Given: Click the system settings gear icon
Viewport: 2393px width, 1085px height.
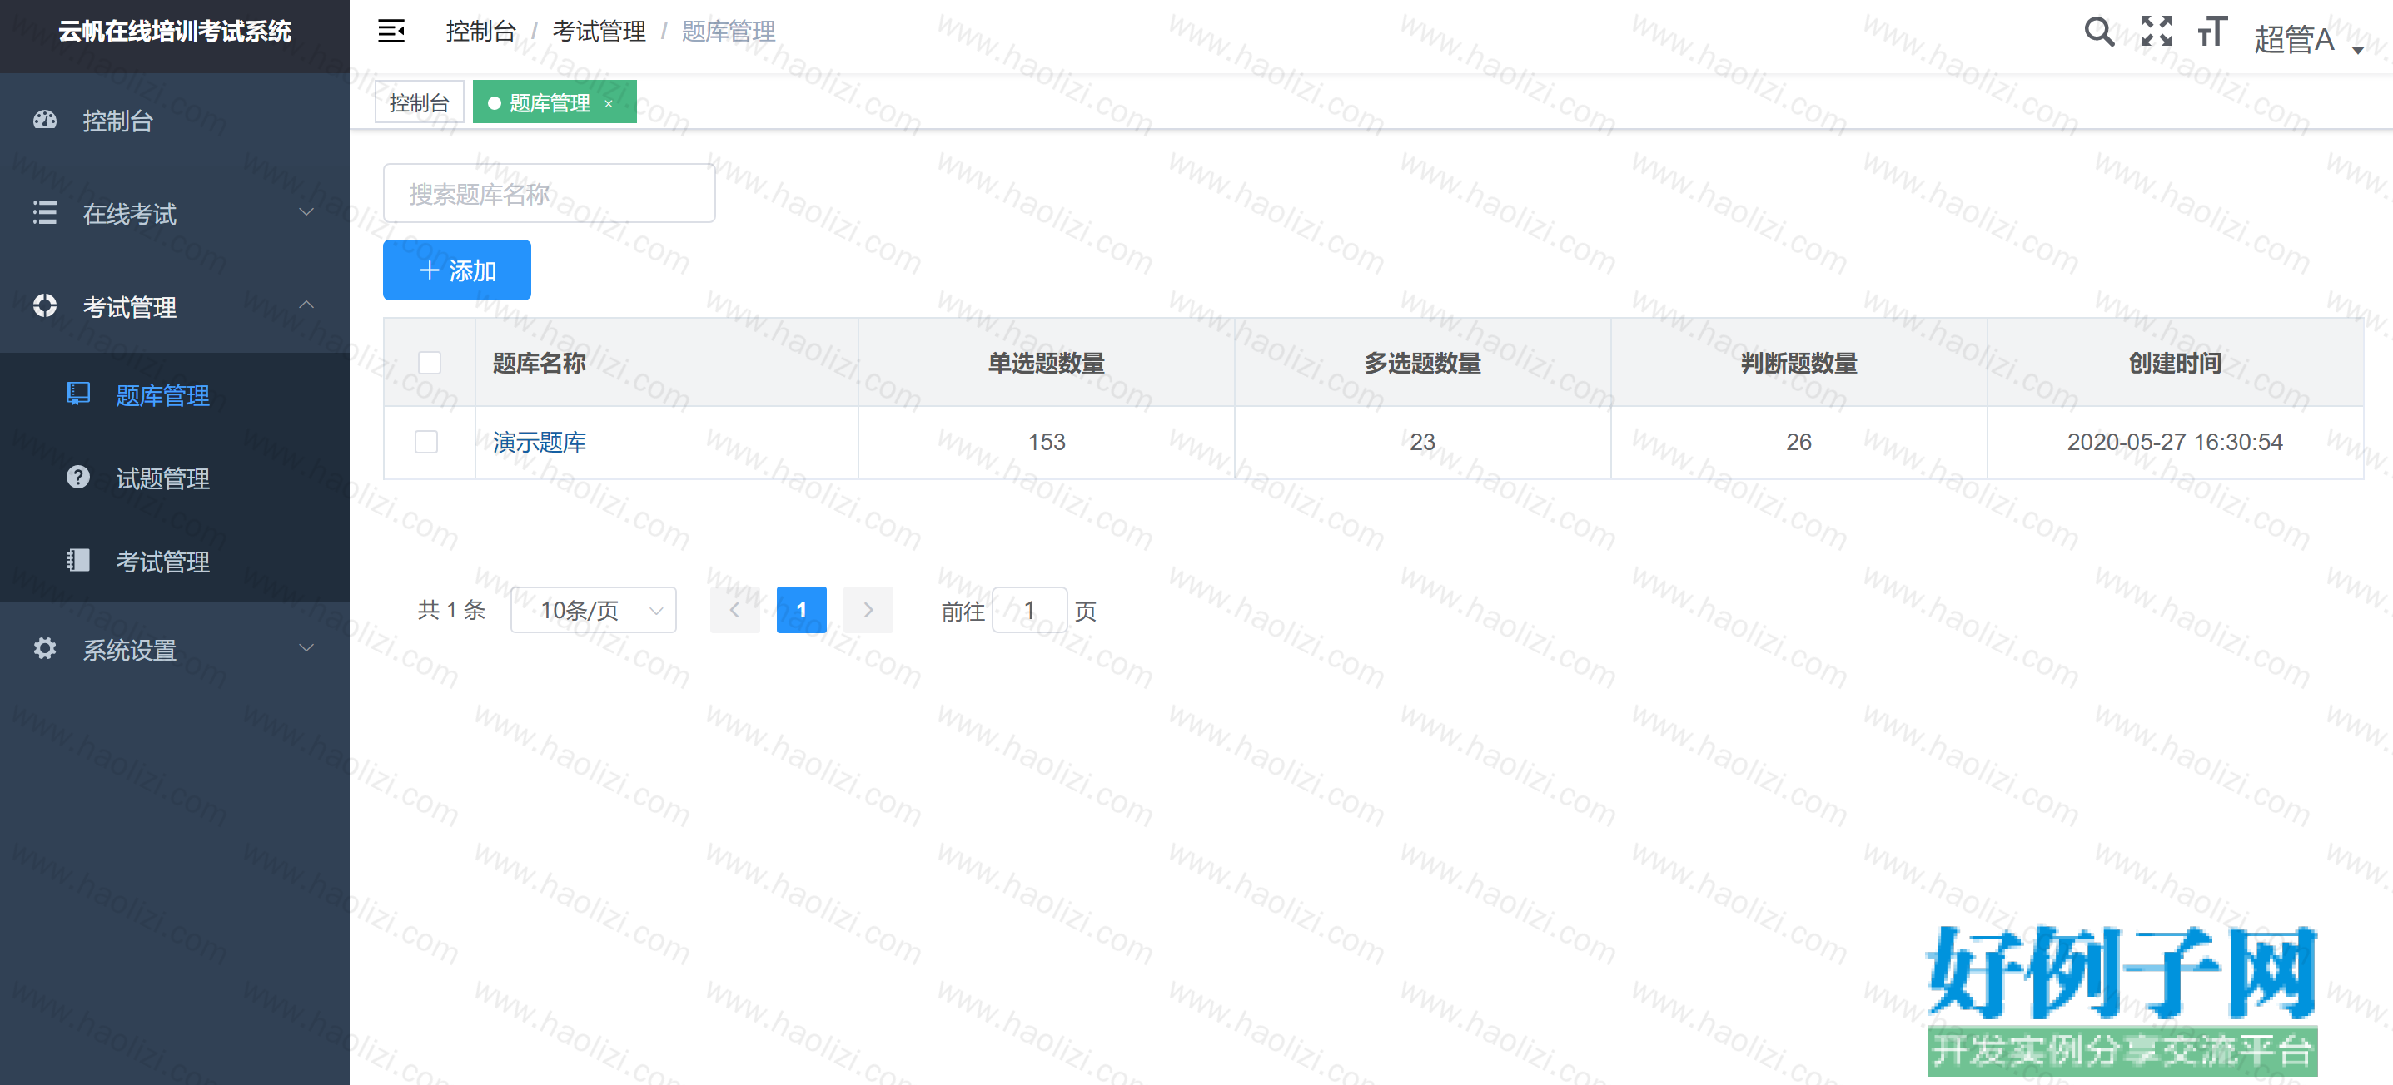Looking at the screenshot, I should pos(45,648).
